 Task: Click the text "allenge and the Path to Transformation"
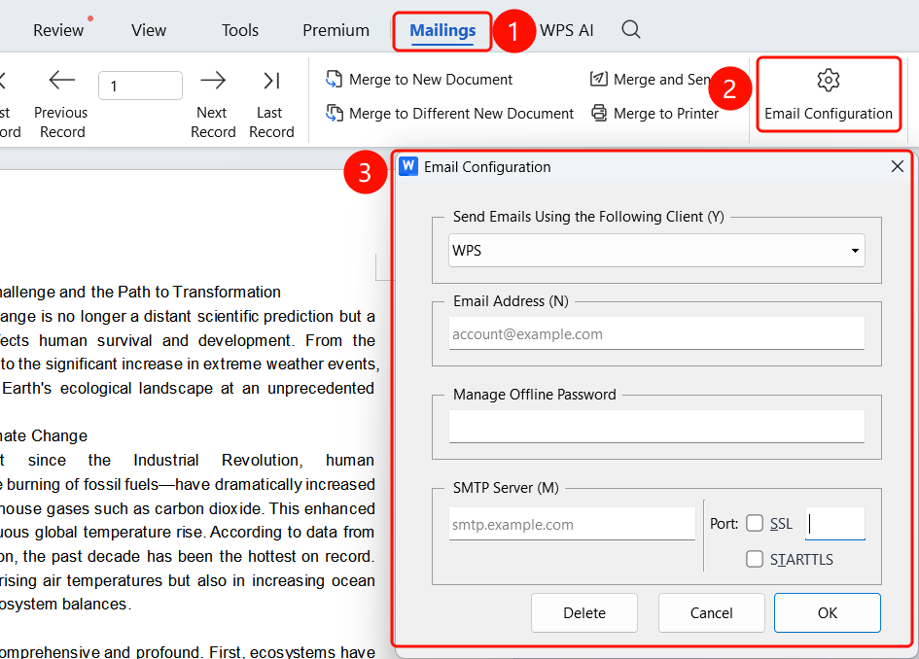coord(140,292)
